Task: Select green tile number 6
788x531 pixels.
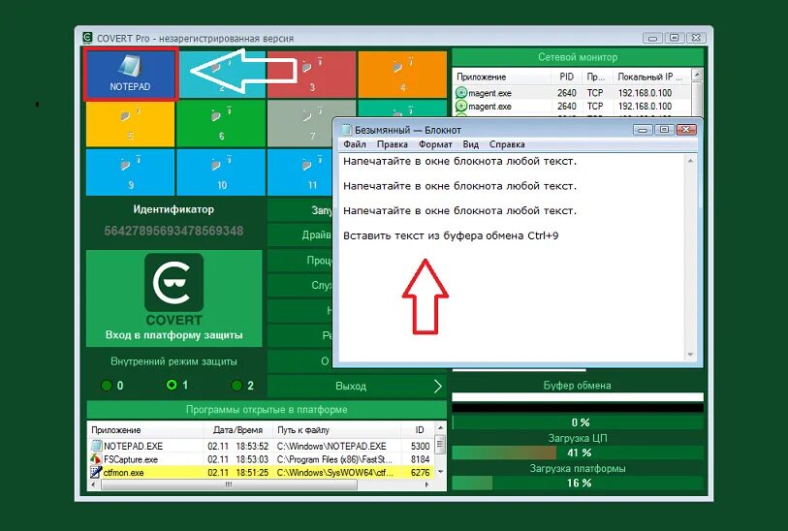Action: [221, 123]
